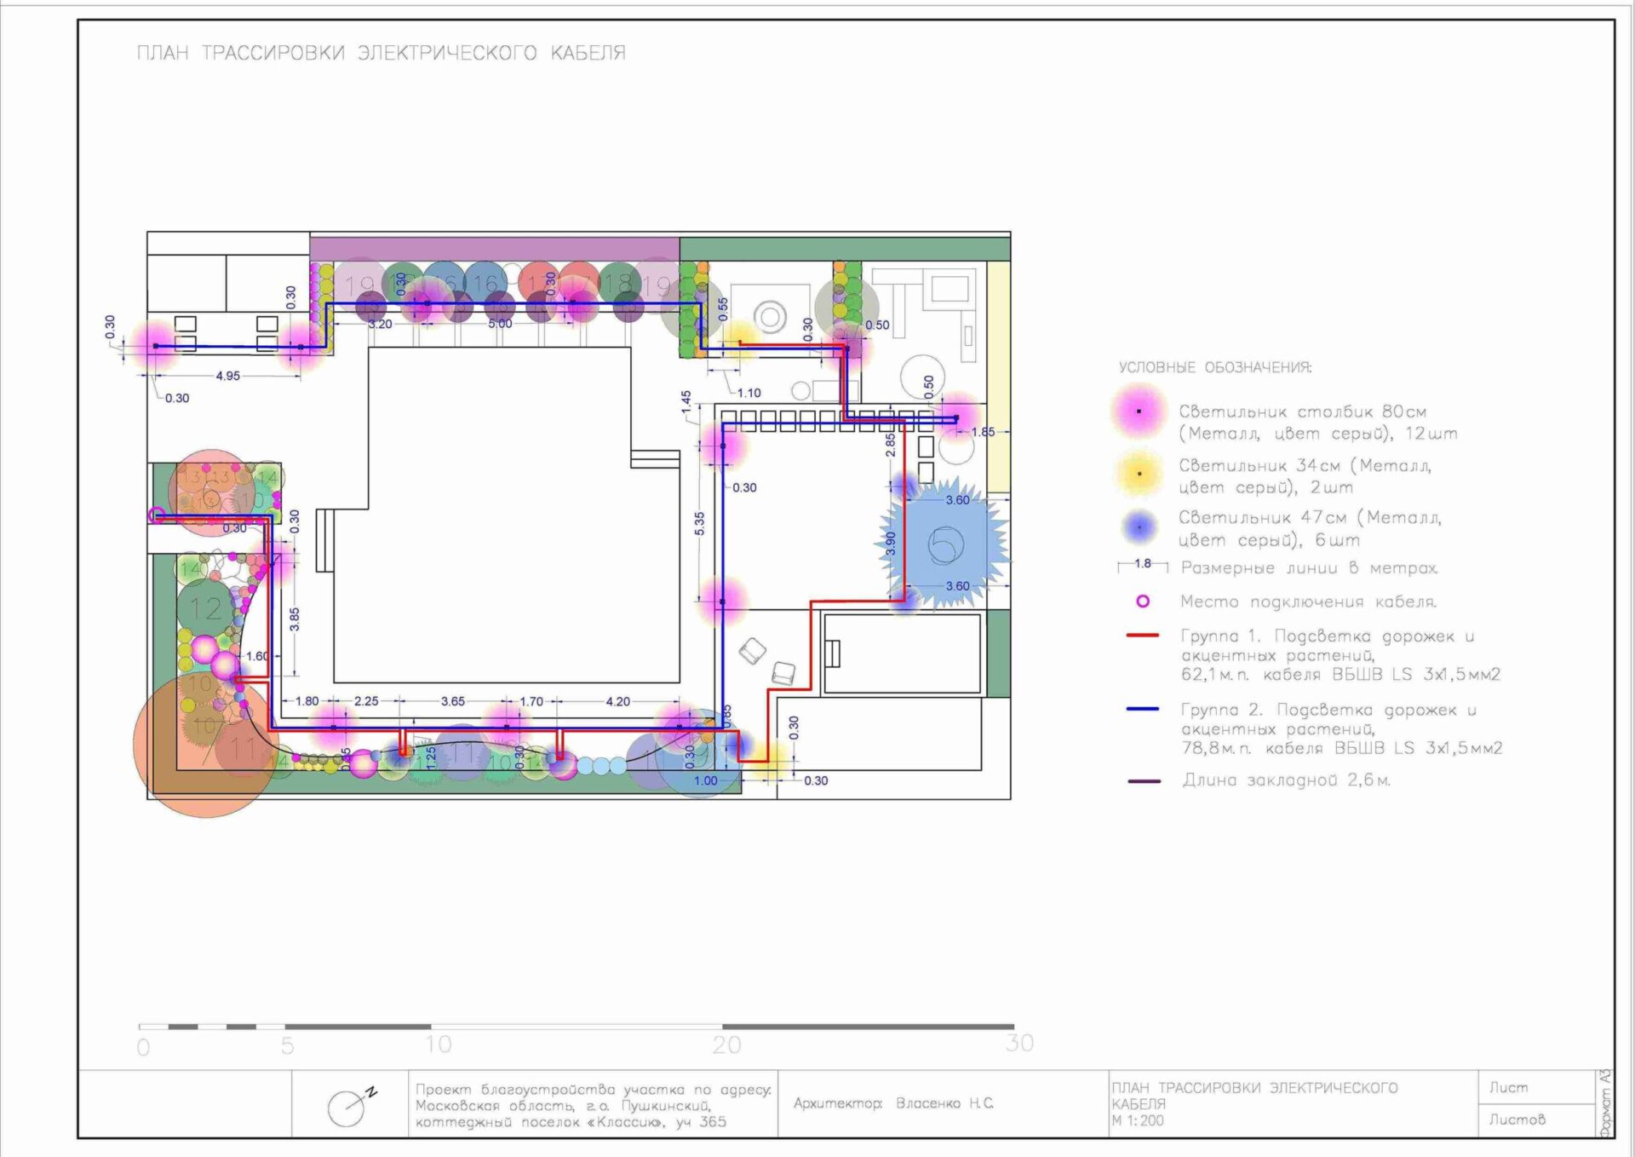Image resolution: width=1635 pixels, height=1157 pixels.
Task: Click the 5.35 dimension label
Action: tap(699, 522)
